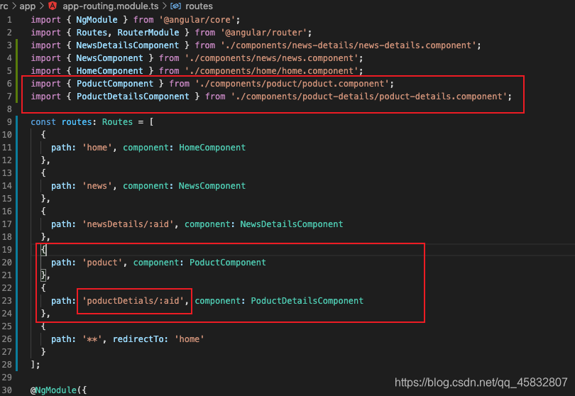575x396 pixels.
Task: Click NgModule in first import line
Action: click(x=97, y=20)
